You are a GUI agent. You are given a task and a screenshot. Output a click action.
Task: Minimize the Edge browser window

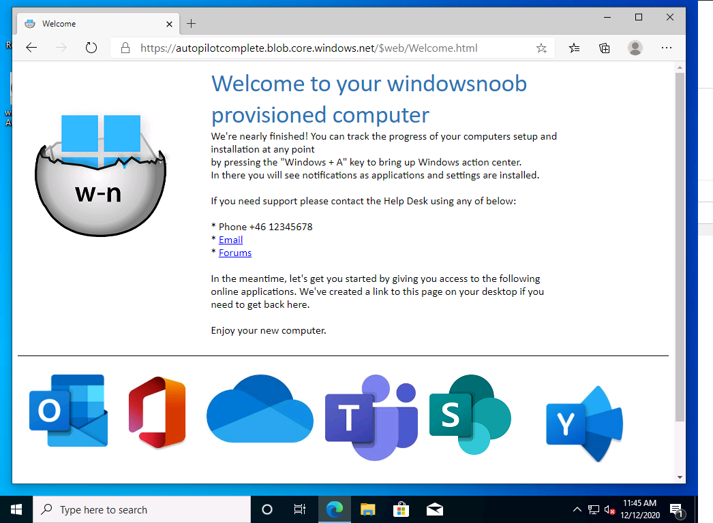pos(607,17)
